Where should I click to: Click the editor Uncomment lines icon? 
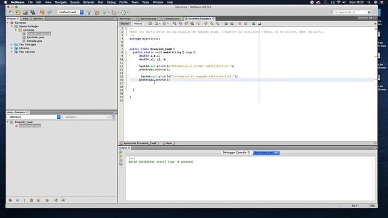click(x=259, y=24)
